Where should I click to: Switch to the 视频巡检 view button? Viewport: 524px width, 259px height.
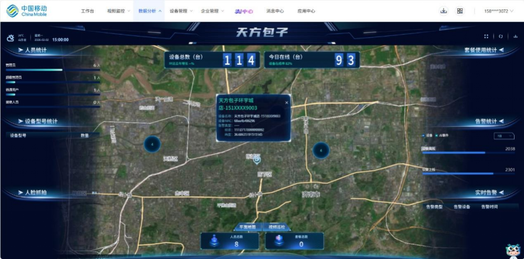point(277,226)
